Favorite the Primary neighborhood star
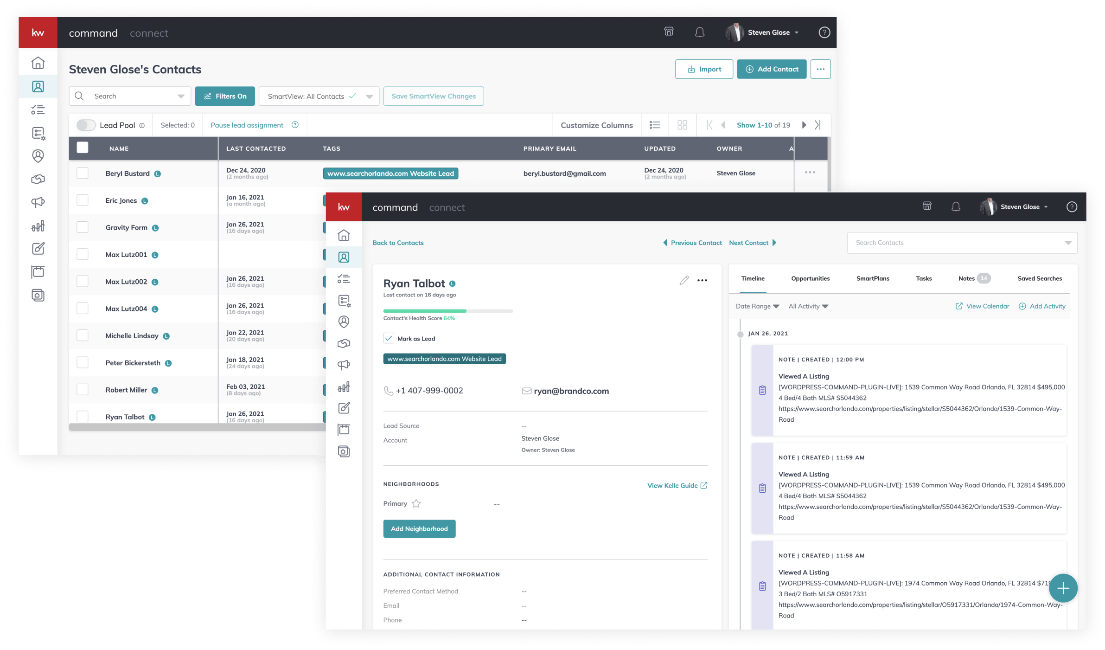This screenshot has height=650, width=1105. point(416,503)
